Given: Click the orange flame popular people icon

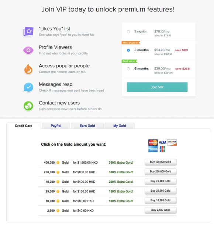Looking at the screenshot, I should [x=28, y=69].
